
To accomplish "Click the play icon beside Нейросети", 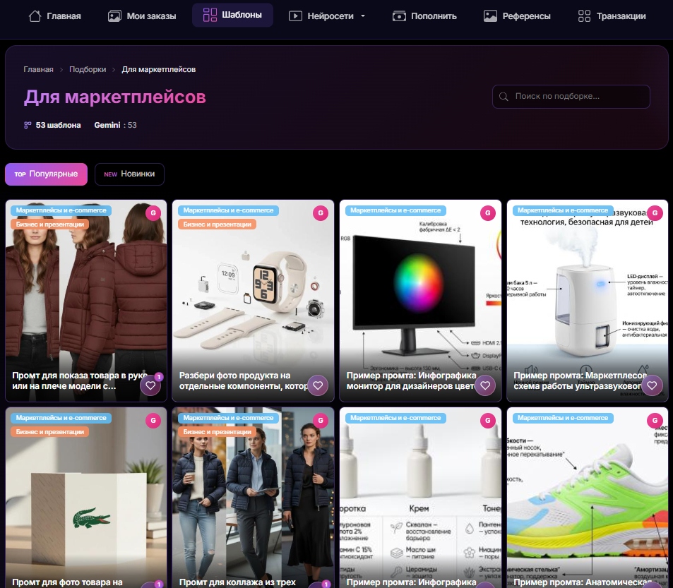I will [x=295, y=16].
